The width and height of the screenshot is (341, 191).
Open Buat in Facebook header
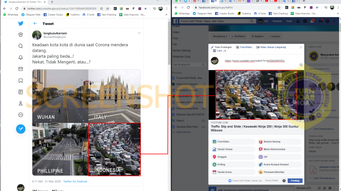[289, 21]
